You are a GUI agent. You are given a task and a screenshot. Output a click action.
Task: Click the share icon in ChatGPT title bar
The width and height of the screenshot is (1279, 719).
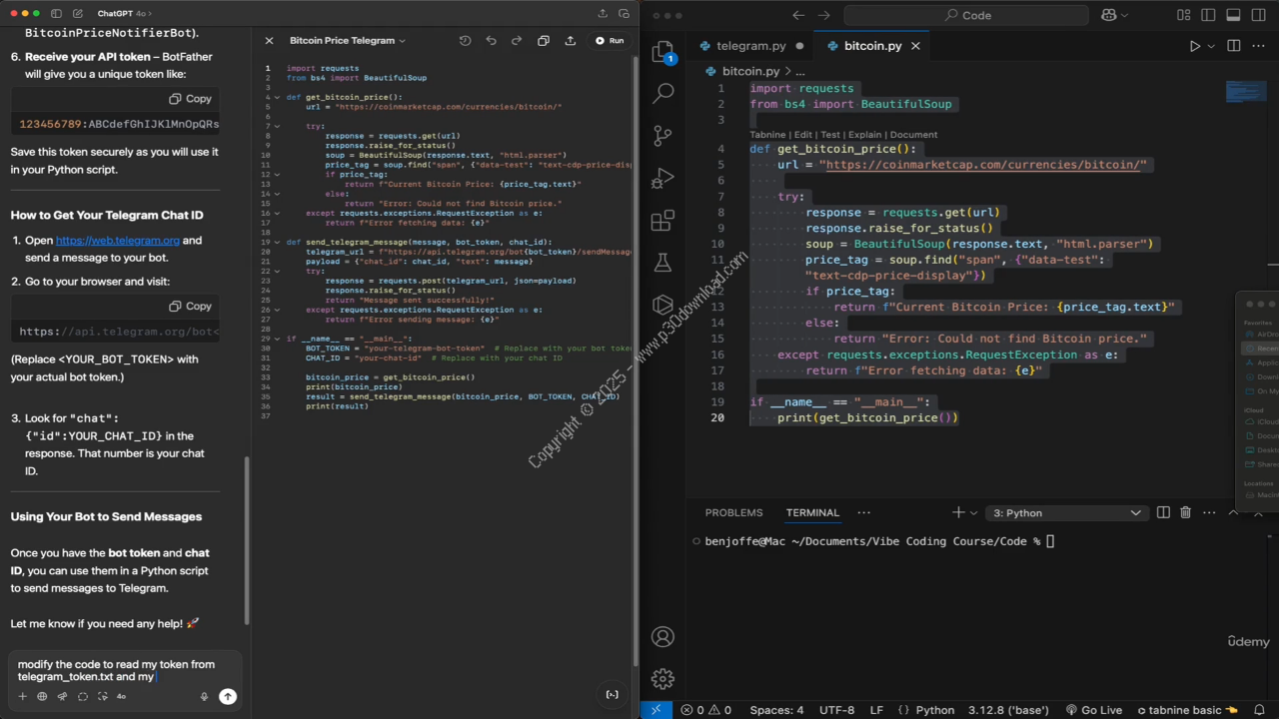point(603,14)
